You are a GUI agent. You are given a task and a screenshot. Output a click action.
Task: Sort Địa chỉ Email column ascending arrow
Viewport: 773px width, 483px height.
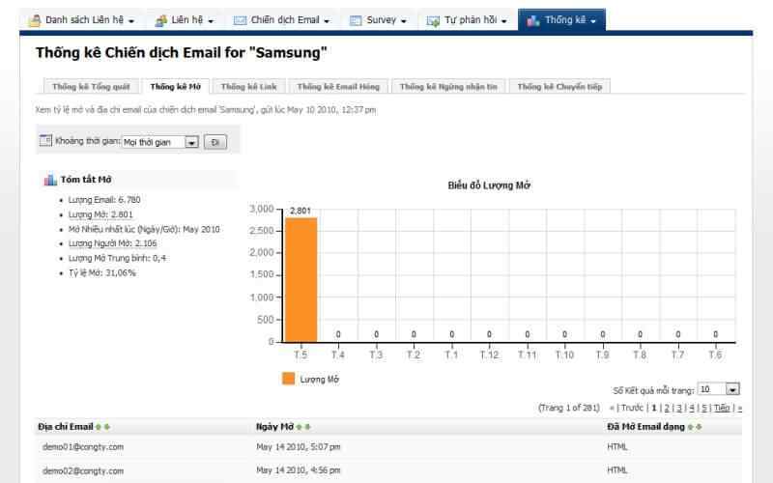[98, 426]
